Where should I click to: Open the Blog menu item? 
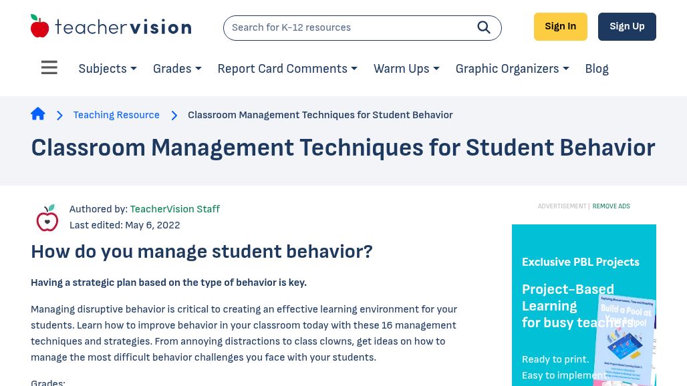pyautogui.click(x=597, y=69)
